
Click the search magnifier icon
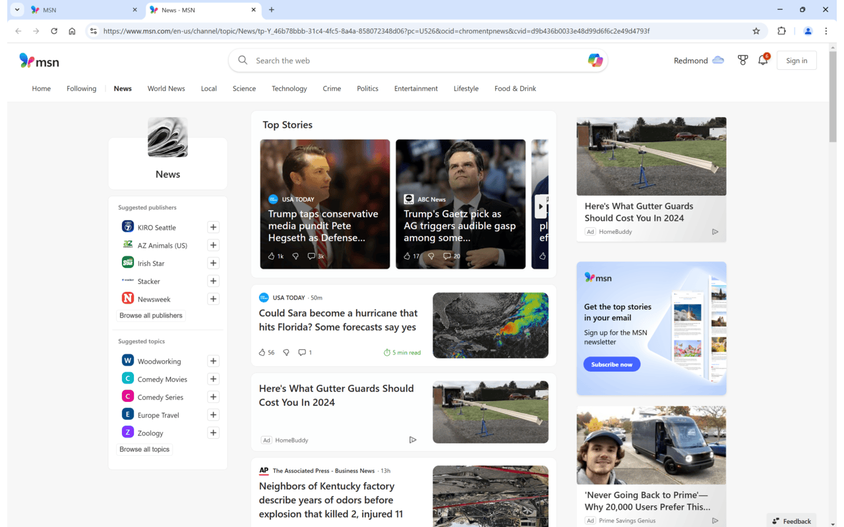coord(243,60)
